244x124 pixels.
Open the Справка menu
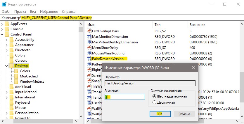(69, 12)
